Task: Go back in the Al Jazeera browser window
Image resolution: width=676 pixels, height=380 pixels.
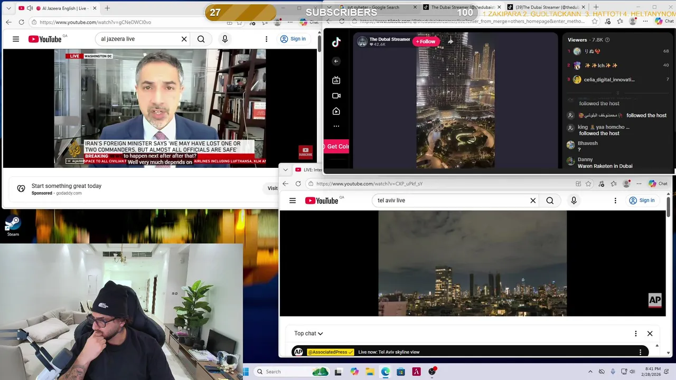Action: [8, 22]
